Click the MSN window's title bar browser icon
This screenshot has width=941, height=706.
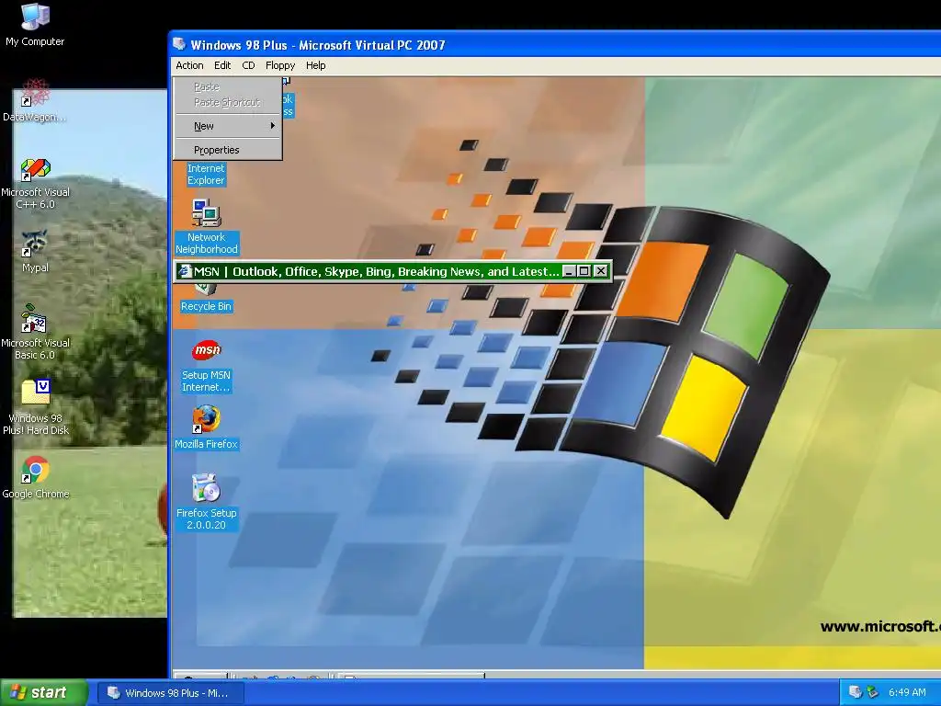pos(184,271)
